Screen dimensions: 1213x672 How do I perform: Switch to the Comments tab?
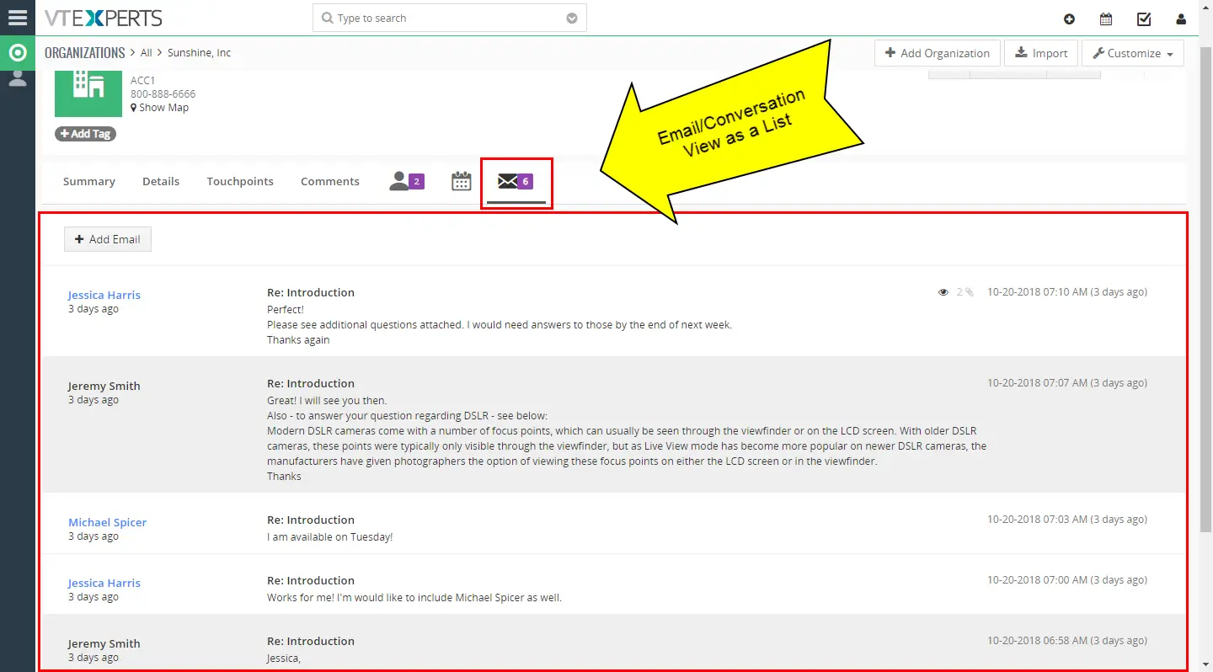click(330, 181)
